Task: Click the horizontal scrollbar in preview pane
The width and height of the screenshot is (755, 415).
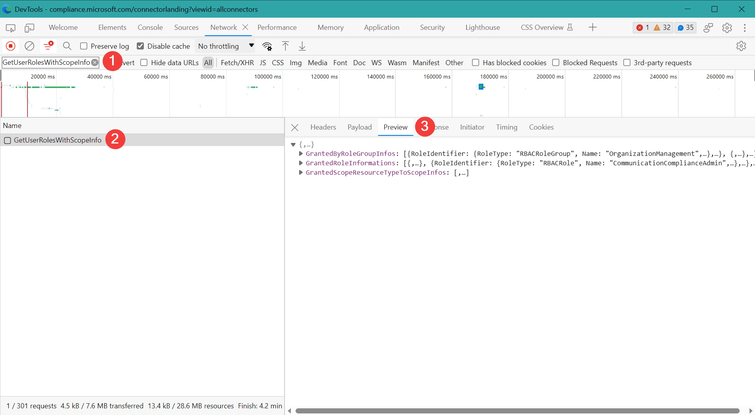Action: tap(518, 411)
